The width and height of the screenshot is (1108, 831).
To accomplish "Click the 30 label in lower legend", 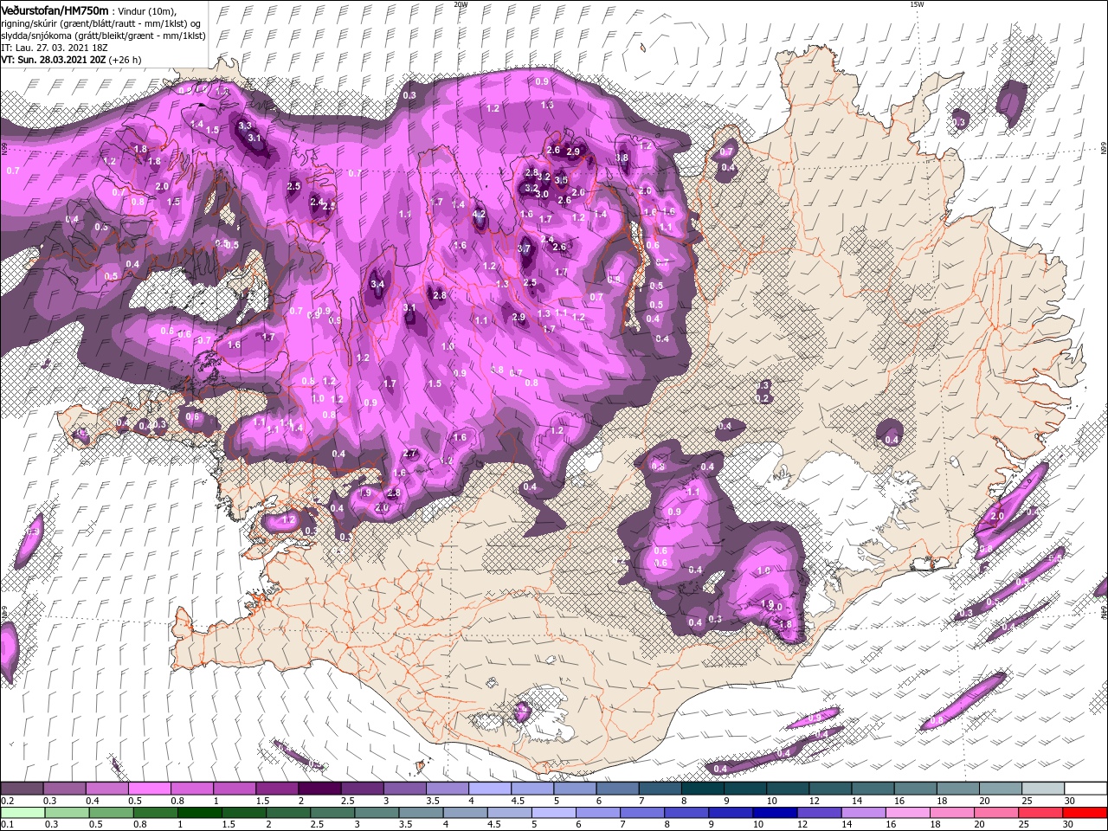I will click(x=1069, y=824).
